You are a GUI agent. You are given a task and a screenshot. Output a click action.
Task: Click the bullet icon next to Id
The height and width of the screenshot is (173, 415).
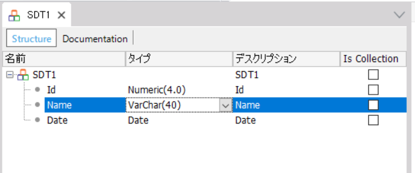pos(38,90)
